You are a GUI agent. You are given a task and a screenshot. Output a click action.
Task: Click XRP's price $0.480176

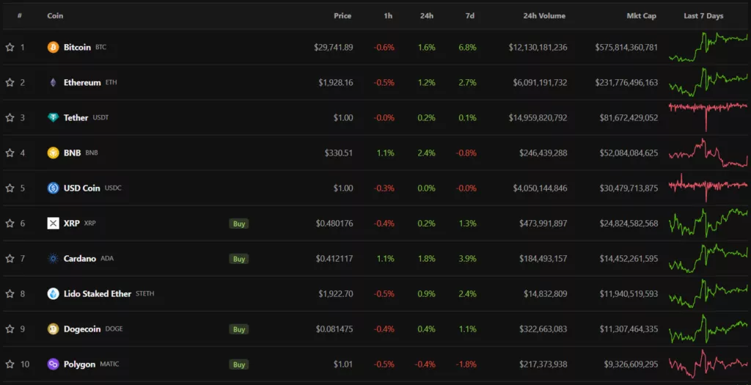334,223
